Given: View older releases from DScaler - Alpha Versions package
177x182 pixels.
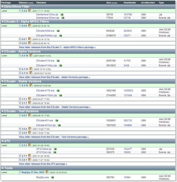Looking at the screenshot, I should [54, 77].
